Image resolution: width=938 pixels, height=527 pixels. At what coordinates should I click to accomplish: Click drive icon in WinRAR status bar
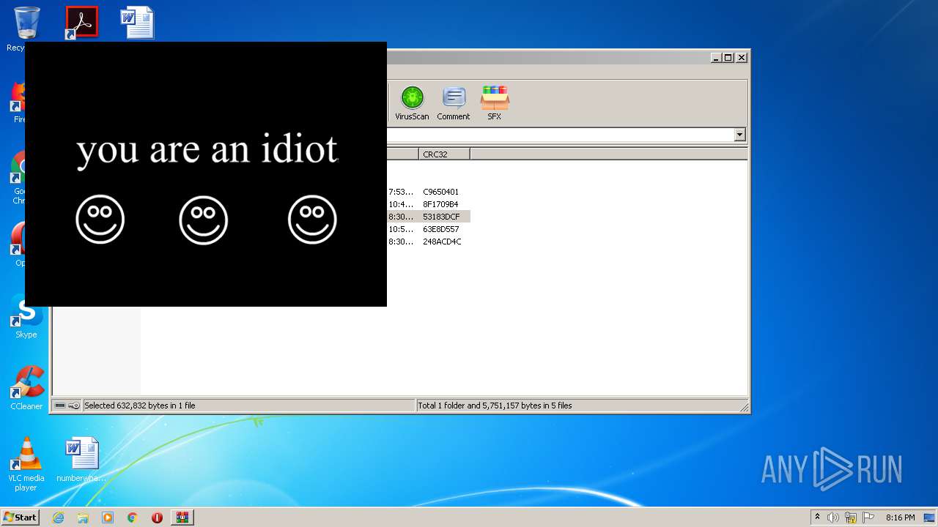(x=60, y=405)
